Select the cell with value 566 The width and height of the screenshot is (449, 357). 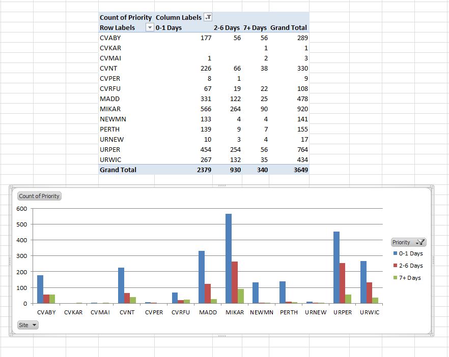pos(183,109)
